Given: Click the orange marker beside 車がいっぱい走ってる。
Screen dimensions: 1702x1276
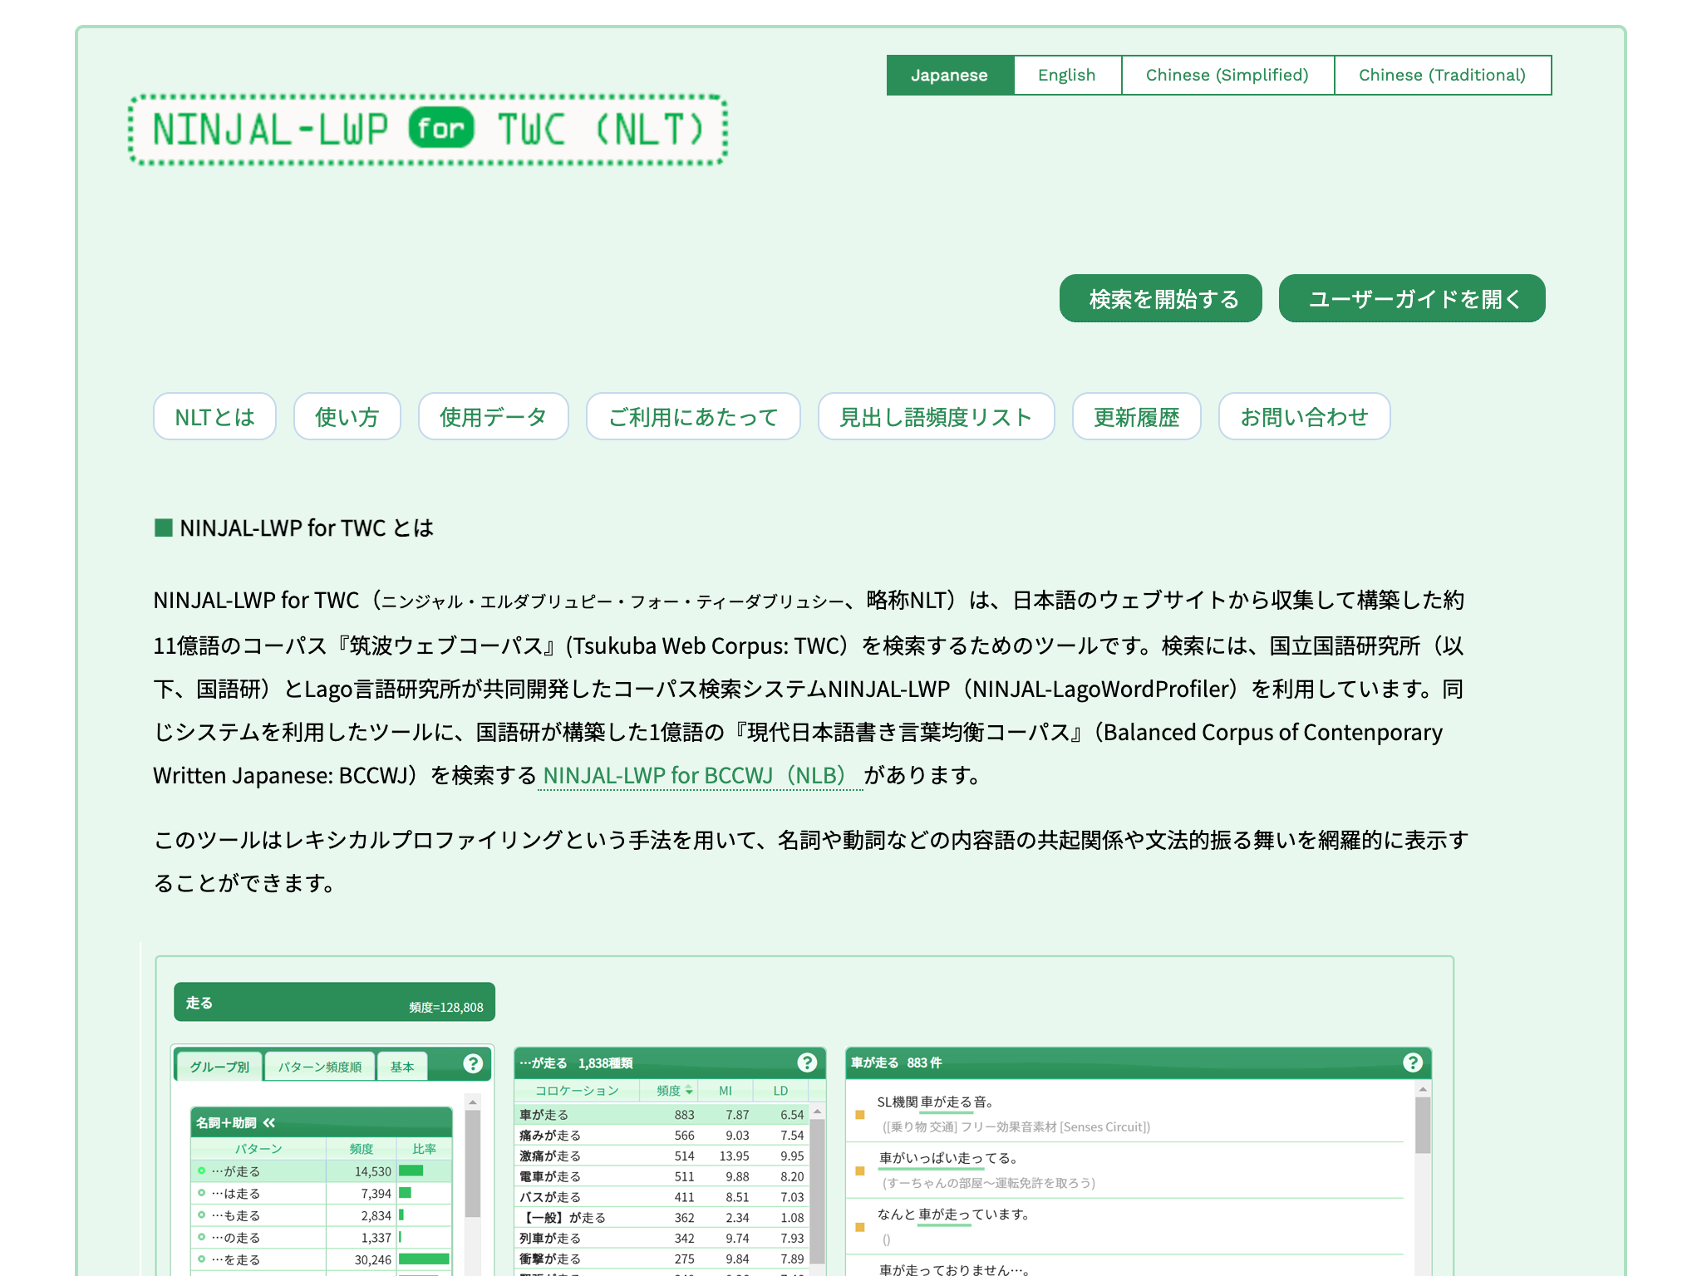Looking at the screenshot, I should coord(860,1170).
